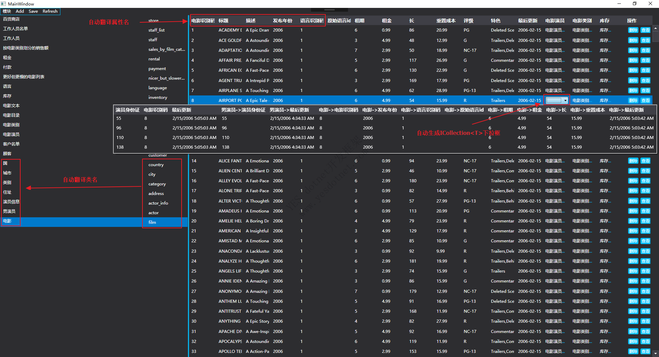This screenshot has height=357, width=659.
Task: Delete the AGENT TRU film row
Action: pos(633,81)
